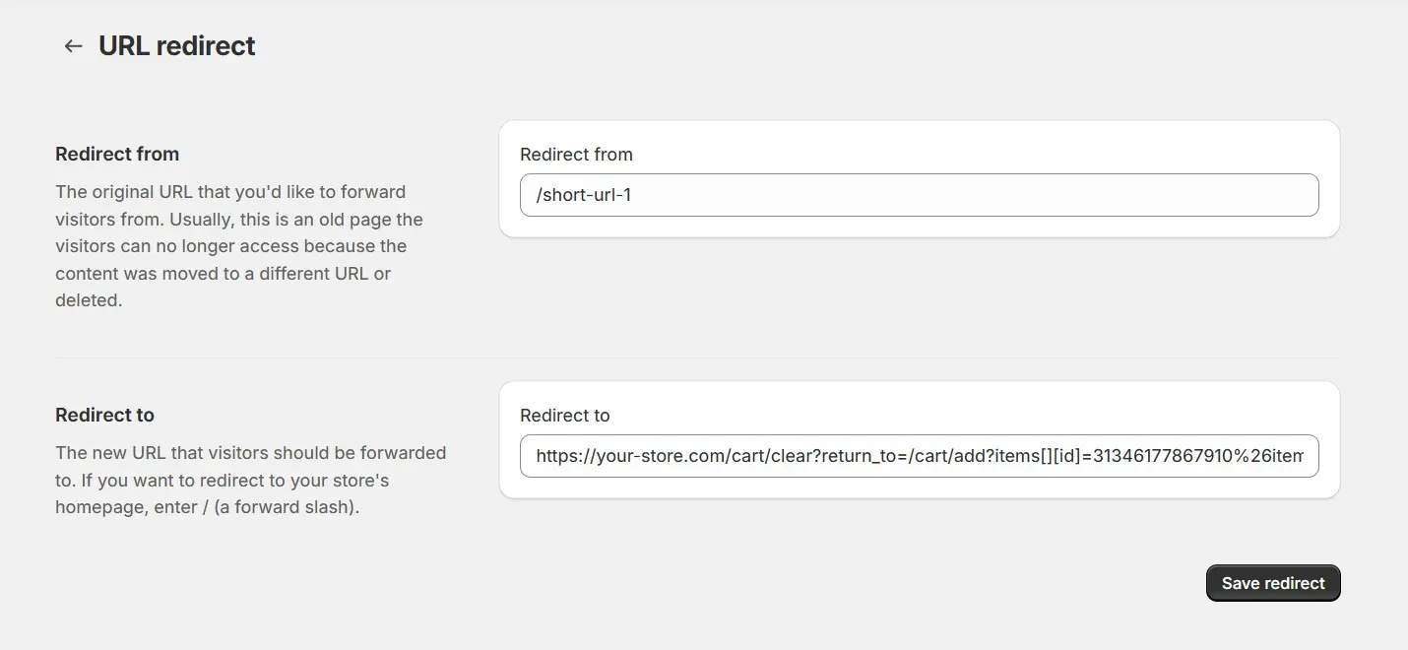Click the Redirect to label above the input

coord(565,416)
